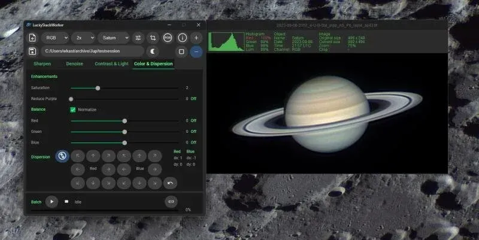Toggle the square button beside the moon icon
Image resolution: width=479 pixels, height=240 pixels.
[182, 51]
